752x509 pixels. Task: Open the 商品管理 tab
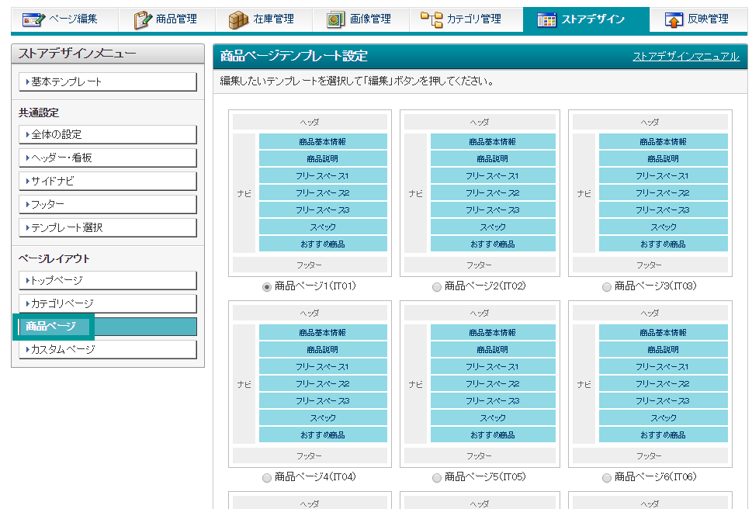tap(166, 19)
